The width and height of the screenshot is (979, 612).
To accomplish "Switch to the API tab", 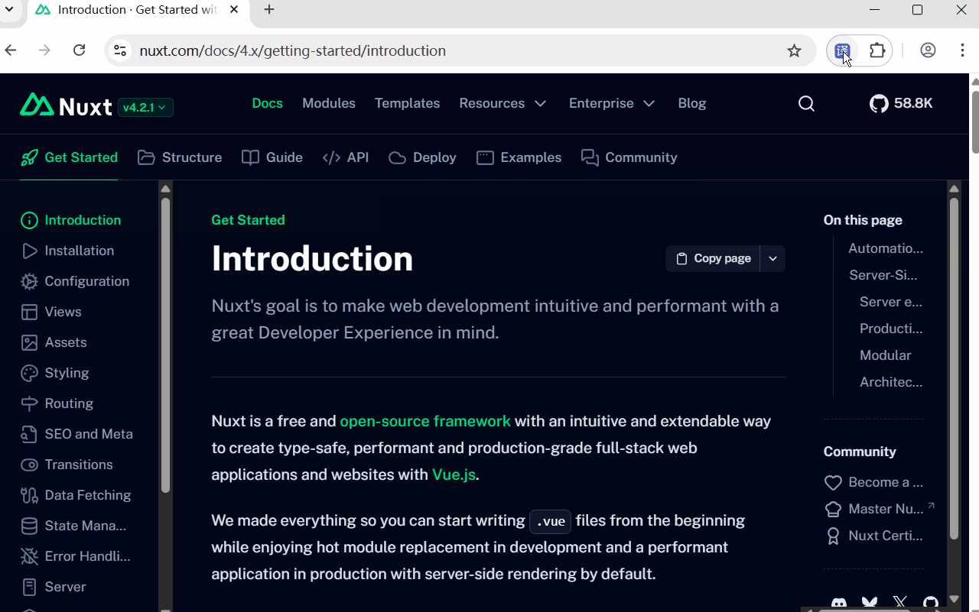I will click(x=346, y=157).
